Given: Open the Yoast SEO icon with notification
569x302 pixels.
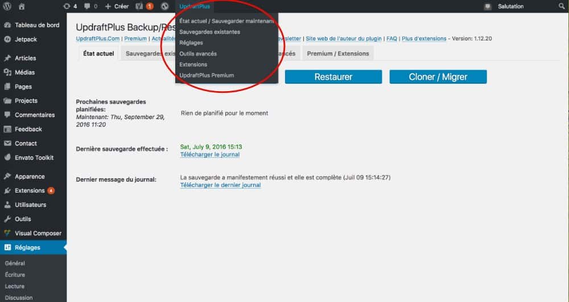Looking at the screenshot, I should click(145, 6).
